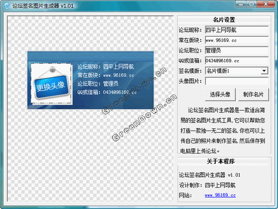Click the 名片设置 panel heading
The height and width of the screenshot is (209, 278).
pyautogui.click(x=224, y=19)
